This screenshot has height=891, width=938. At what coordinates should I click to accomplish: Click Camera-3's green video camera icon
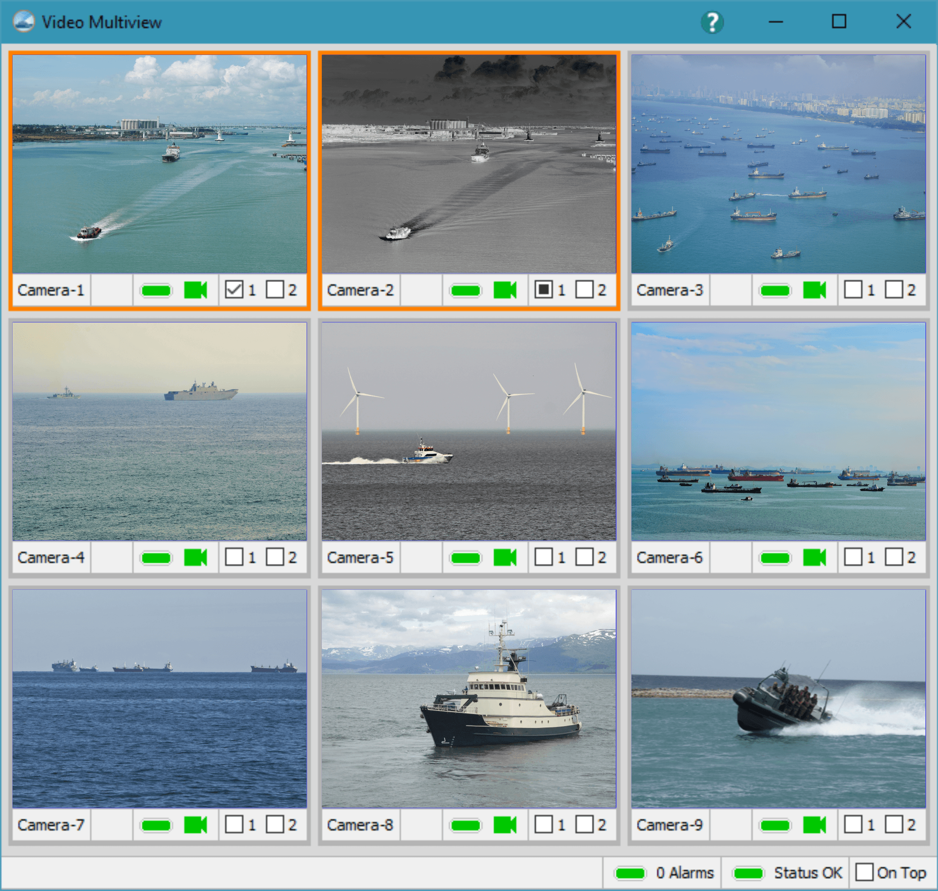(814, 290)
